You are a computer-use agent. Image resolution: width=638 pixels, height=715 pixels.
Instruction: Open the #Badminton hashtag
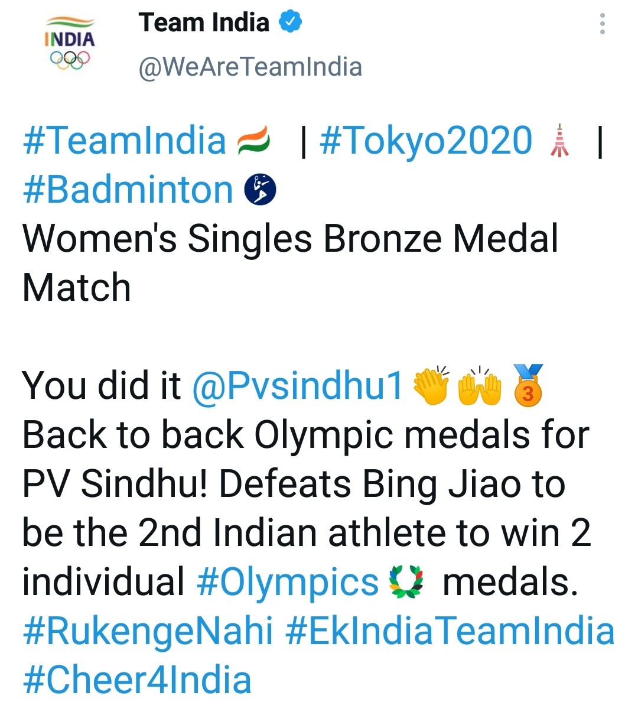coord(128,190)
